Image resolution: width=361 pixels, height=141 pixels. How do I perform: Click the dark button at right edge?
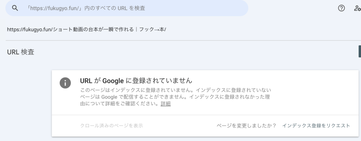(359, 51)
